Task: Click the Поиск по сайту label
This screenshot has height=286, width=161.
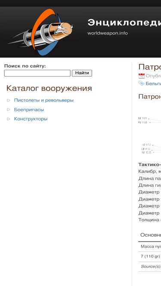Action: [x=25, y=66]
